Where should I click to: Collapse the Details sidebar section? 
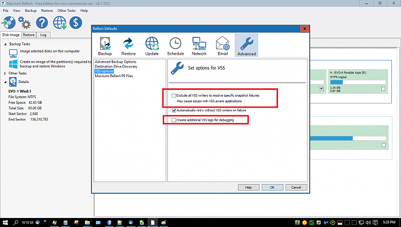5,82
